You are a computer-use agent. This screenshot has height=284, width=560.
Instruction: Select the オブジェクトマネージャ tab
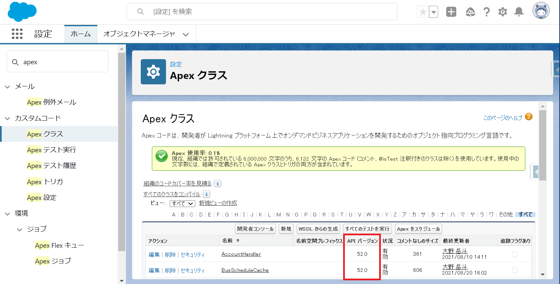(x=139, y=34)
